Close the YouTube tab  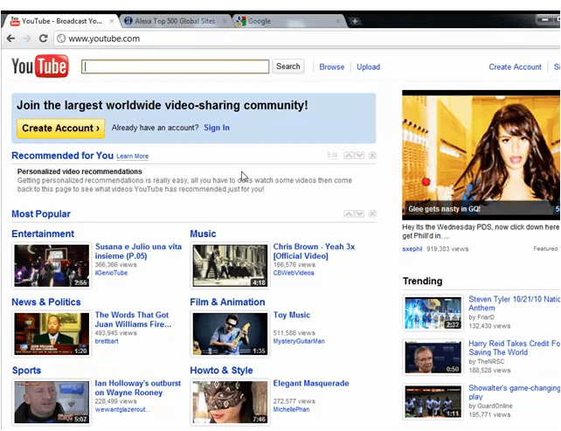coord(112,22)
